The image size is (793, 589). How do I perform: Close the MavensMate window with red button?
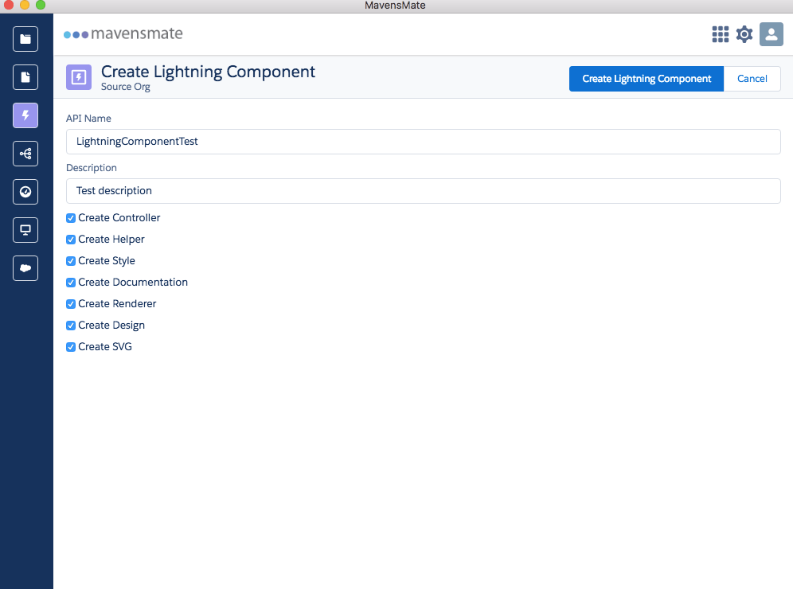9,5
